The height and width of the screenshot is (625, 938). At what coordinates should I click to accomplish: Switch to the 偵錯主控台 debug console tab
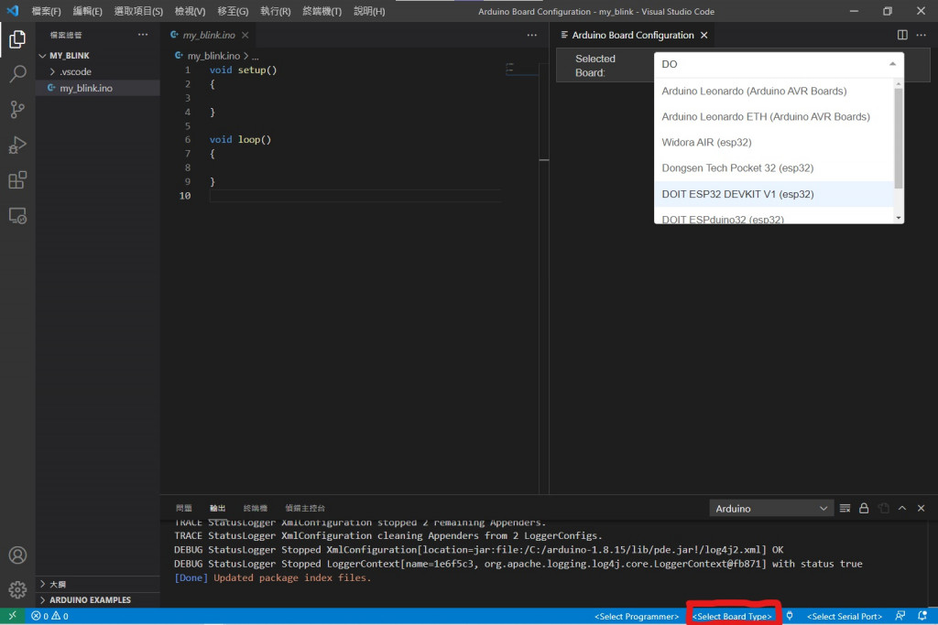point(305,509)
